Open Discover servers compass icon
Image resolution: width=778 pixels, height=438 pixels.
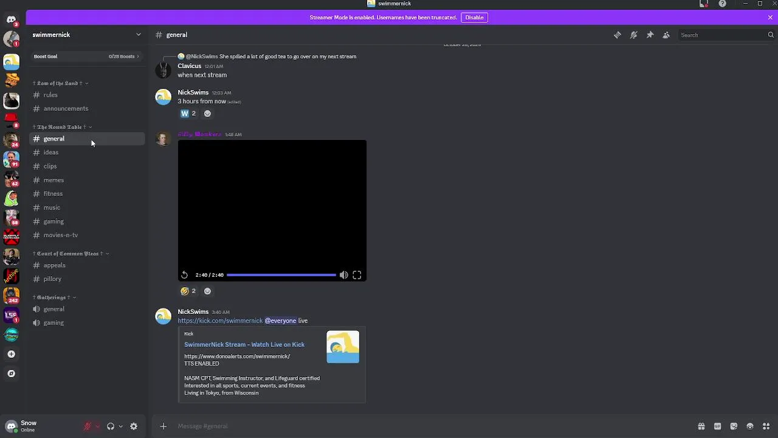pyautogui.click(x=11, y=374)
